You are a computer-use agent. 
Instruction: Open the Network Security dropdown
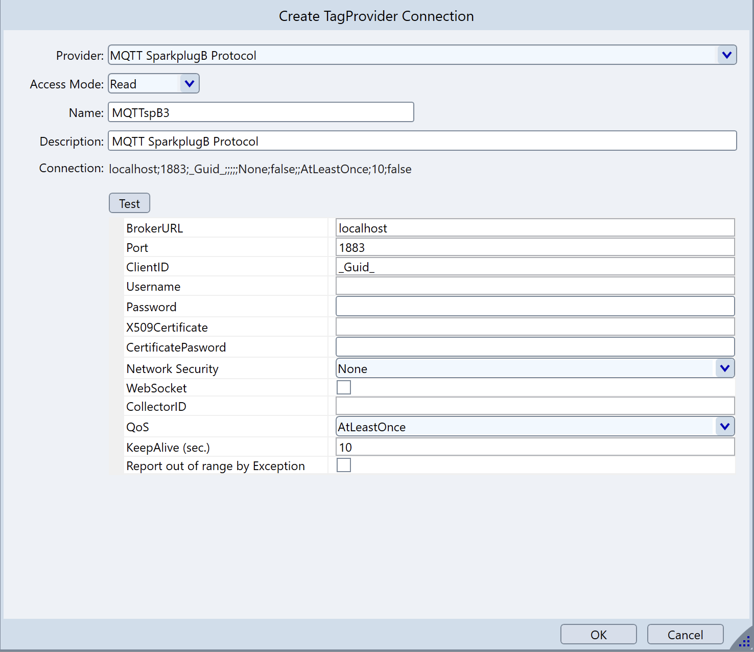724,368
